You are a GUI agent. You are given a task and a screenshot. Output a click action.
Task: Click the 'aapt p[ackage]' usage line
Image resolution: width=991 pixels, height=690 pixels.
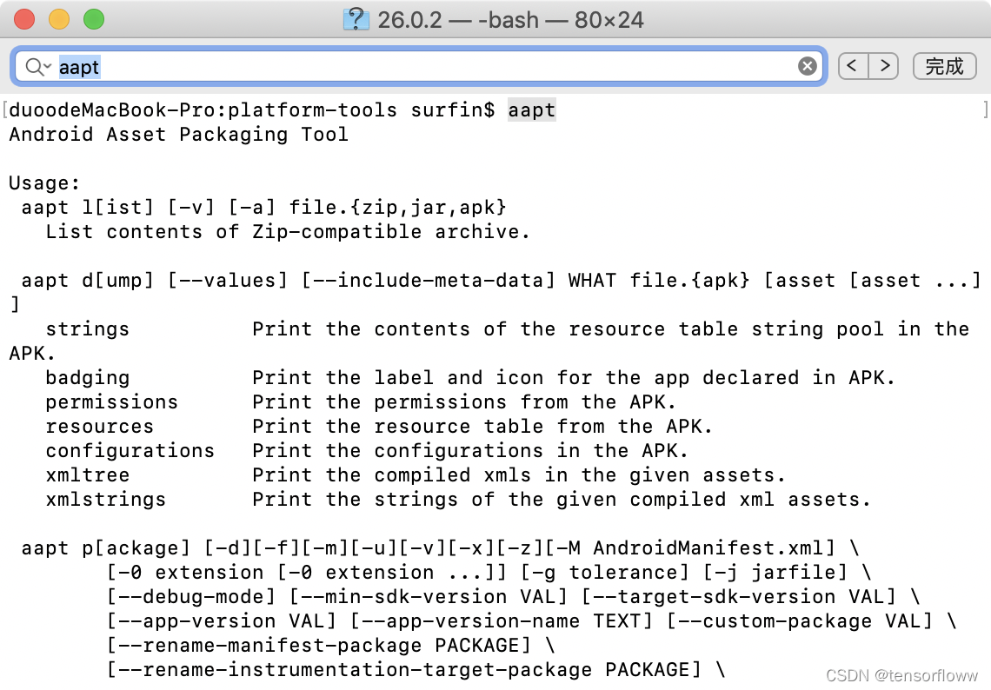click(x=440, y=547)
